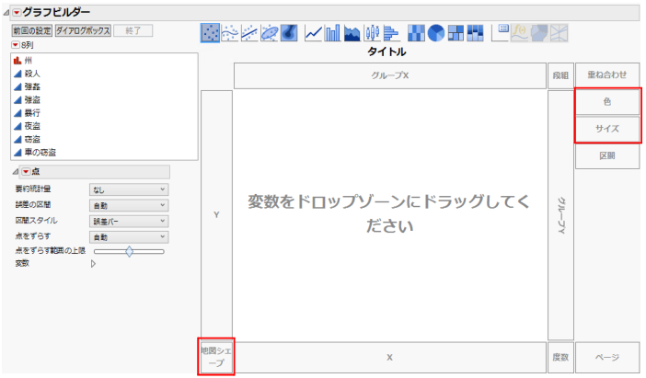Collapse the グラフビルダー outline with gray triangle
Screen dimensions: 646x378
[x=6, y=13]
